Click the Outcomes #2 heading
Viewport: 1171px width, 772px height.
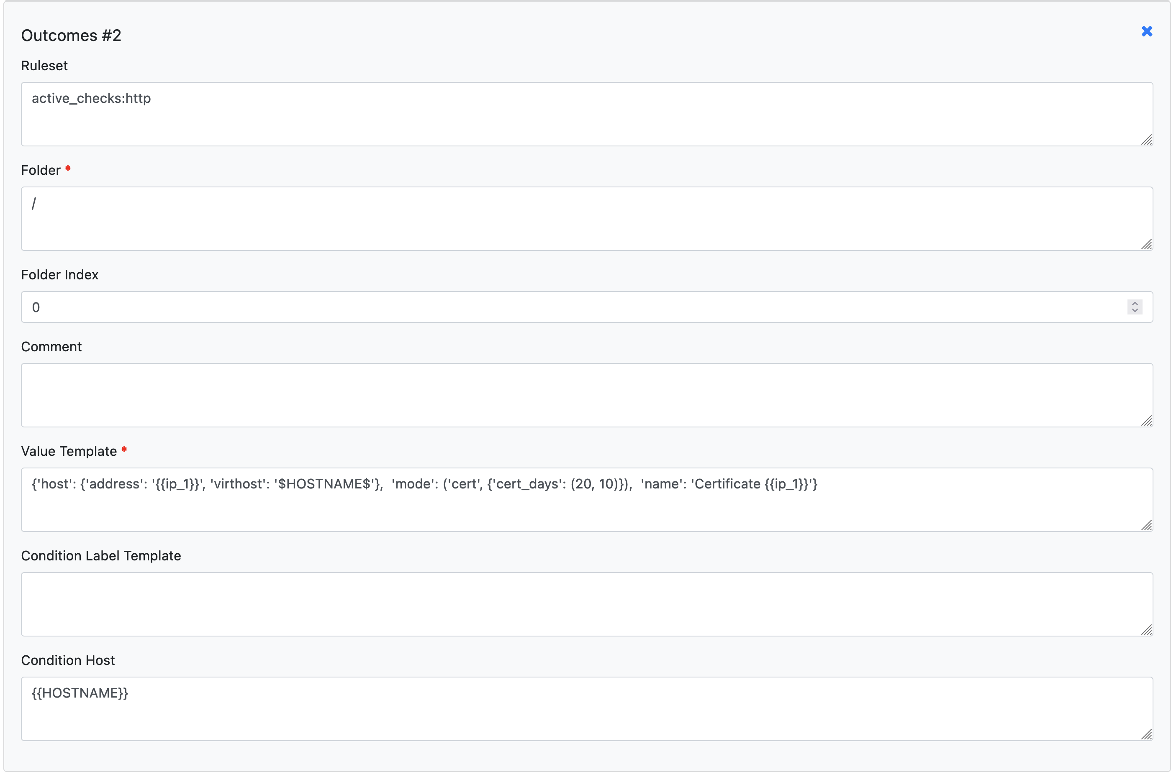pyautogui.click(x=71, y=36)
